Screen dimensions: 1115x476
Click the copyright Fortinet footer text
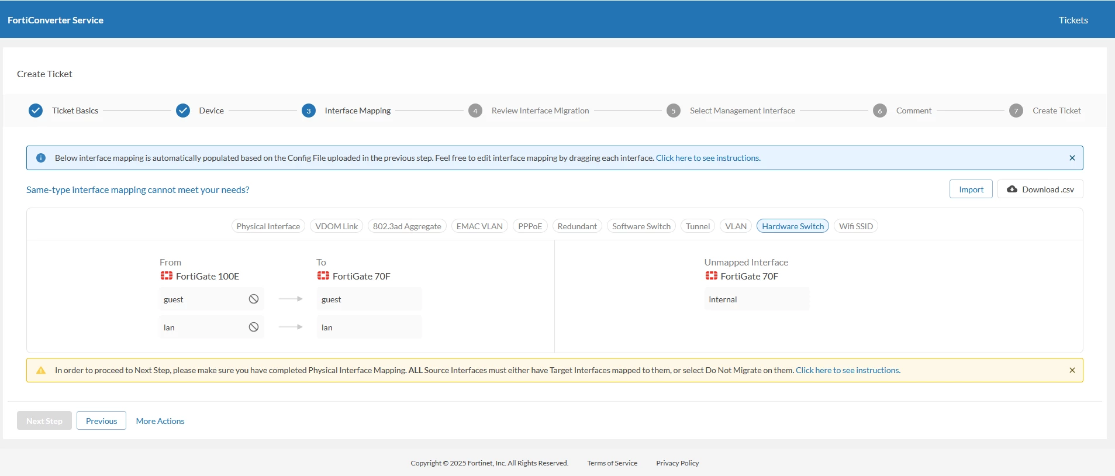tap(489, 463)
